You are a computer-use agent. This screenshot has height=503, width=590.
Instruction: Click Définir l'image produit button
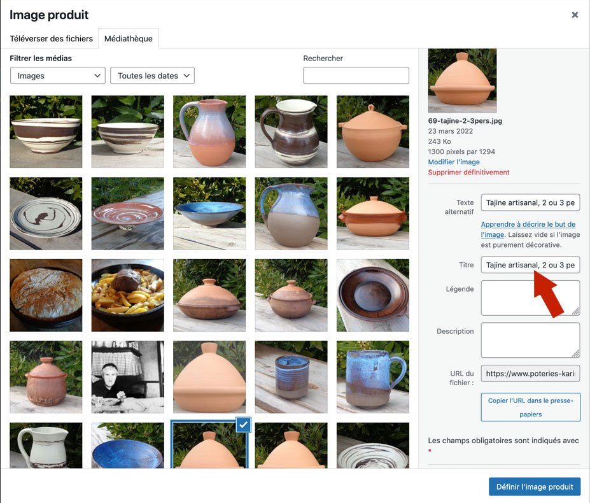535,486
